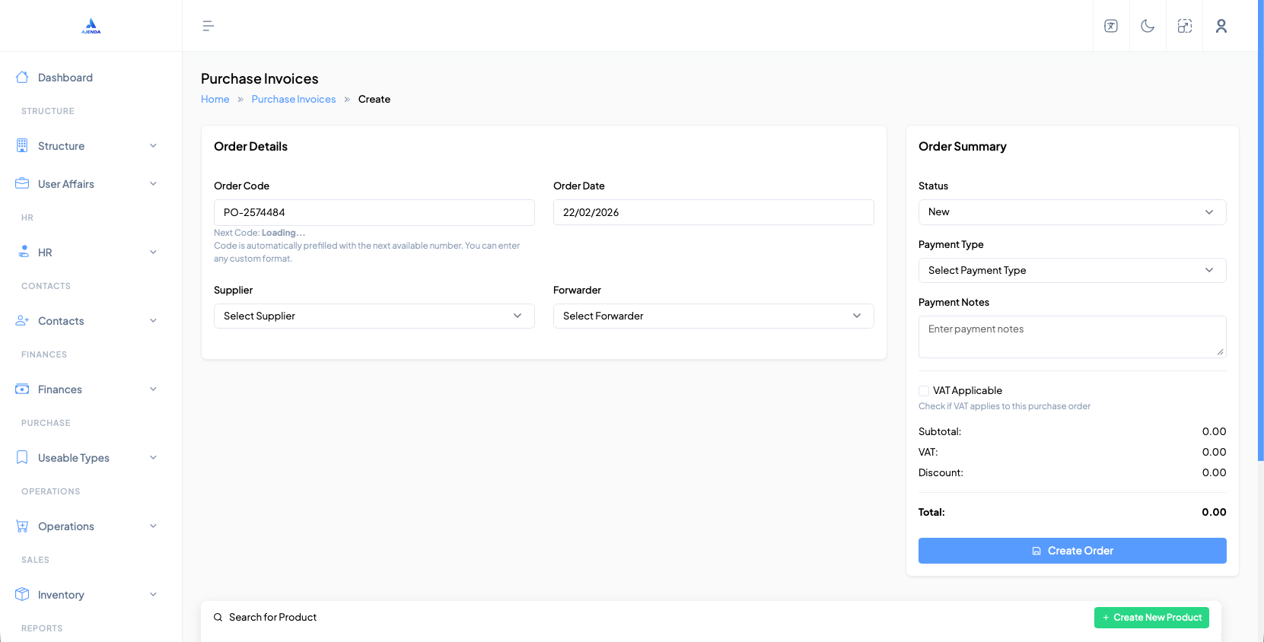Click the Purchase Invoices breadcrumb link
Viewport: 1264px width, 642px height.
[294, 100]
